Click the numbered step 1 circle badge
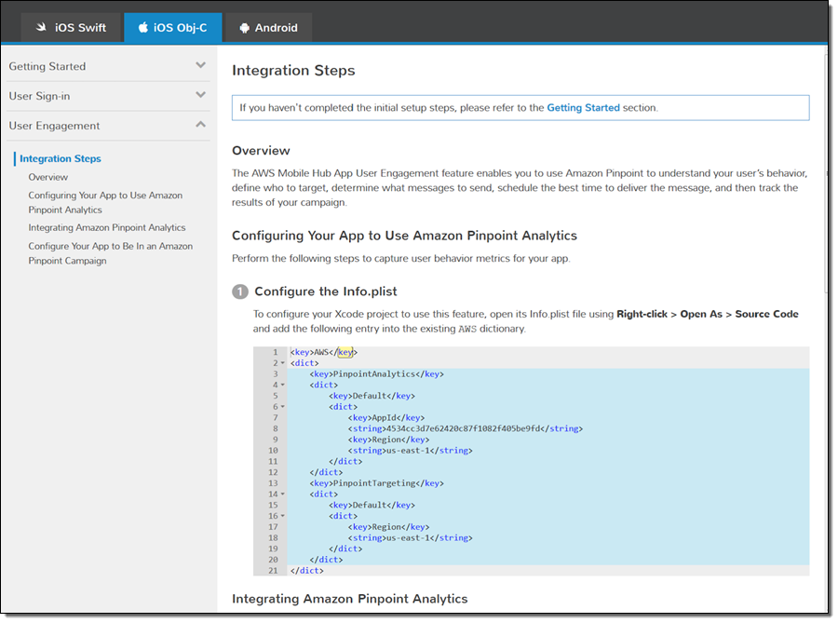 pos(240,291)
